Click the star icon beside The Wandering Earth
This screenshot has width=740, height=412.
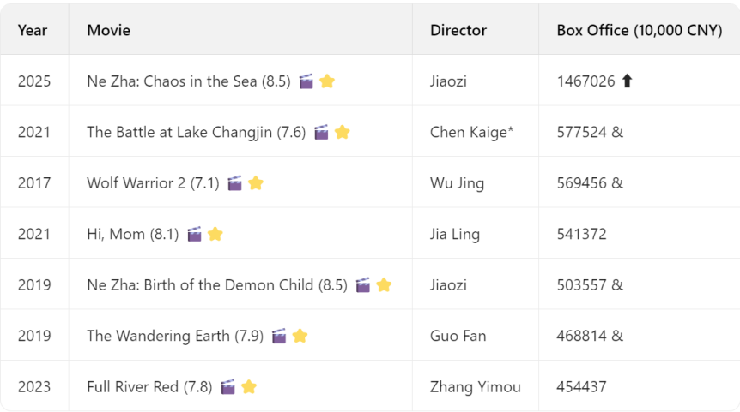pos(300,336)
